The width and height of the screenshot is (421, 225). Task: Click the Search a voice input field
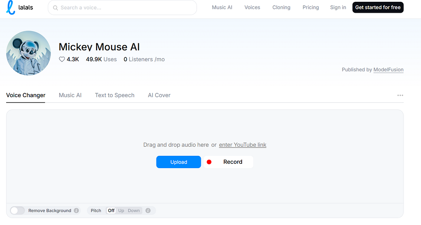point(122,7)
